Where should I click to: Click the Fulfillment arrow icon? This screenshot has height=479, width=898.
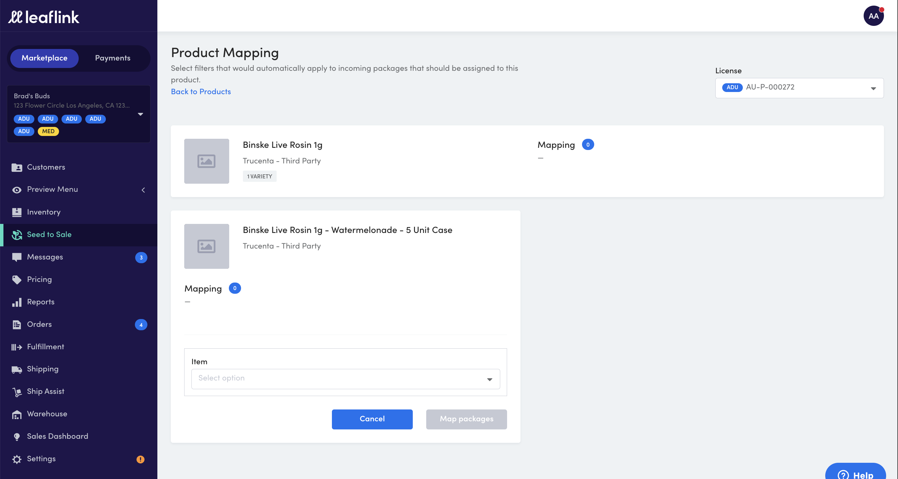click(x=17, y=347)
